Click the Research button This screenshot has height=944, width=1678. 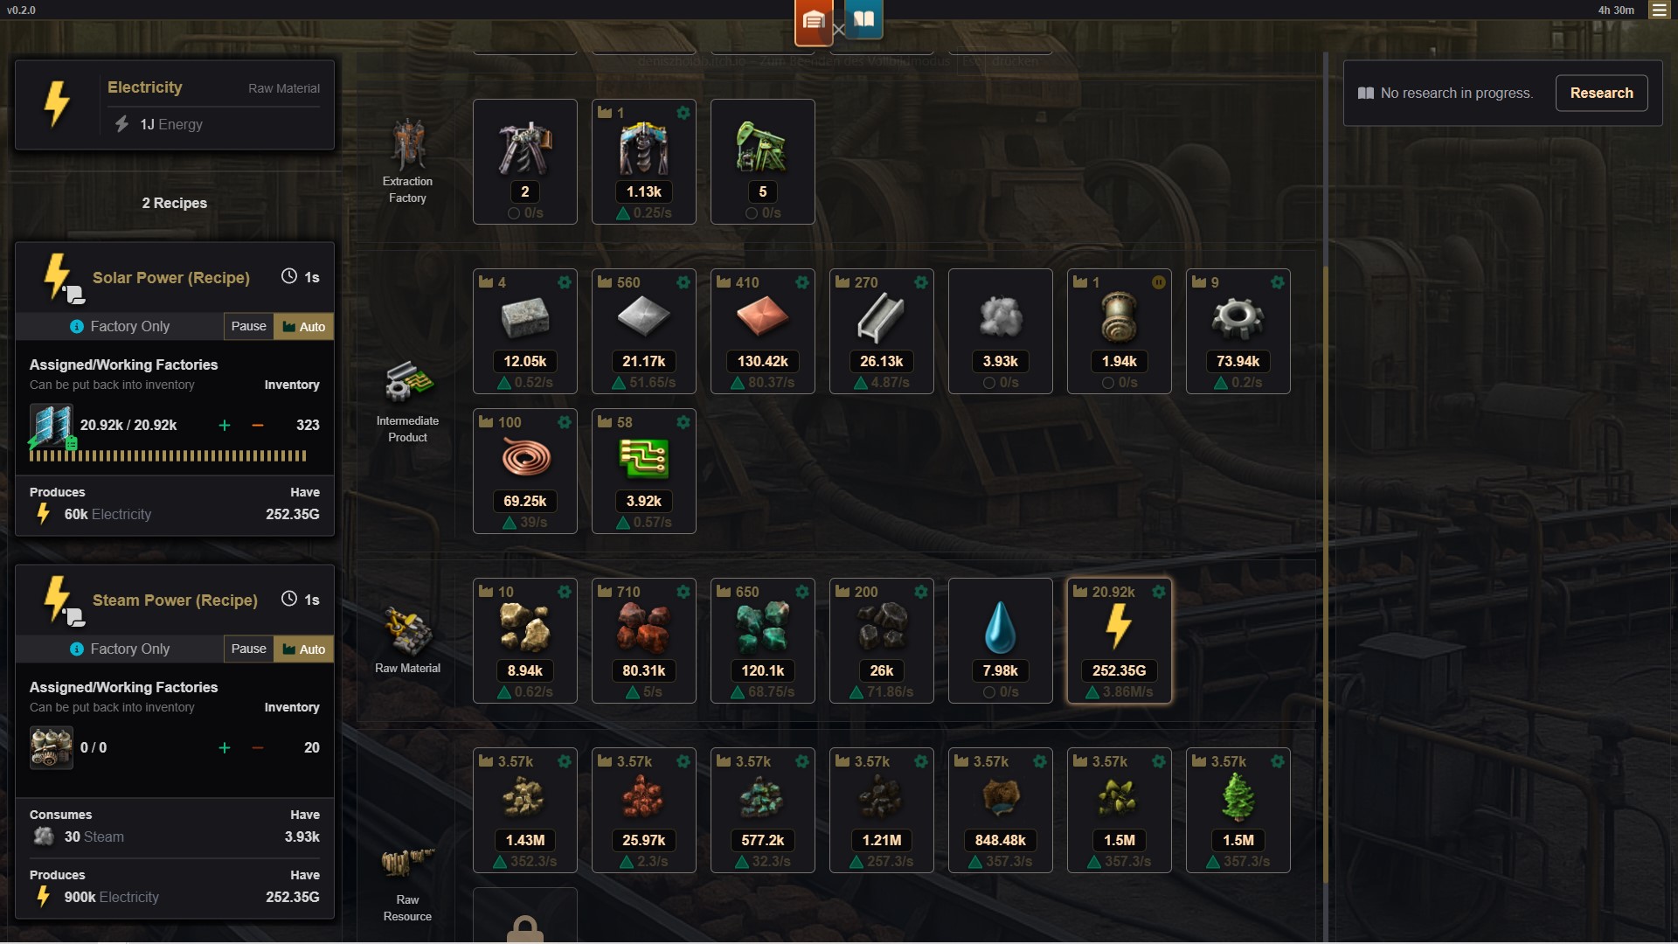1601,93
